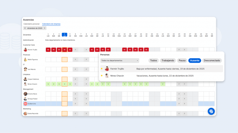Click Maite Figueroa's avatar photo
The height and width of the screenshot is (133, 238).
pyautogui.click(x=25, y=60)
